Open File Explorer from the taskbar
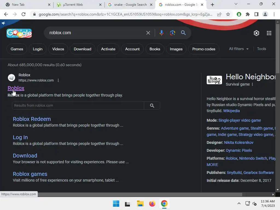Viewport: 280px width, 210px height. [x=140, y=204]
